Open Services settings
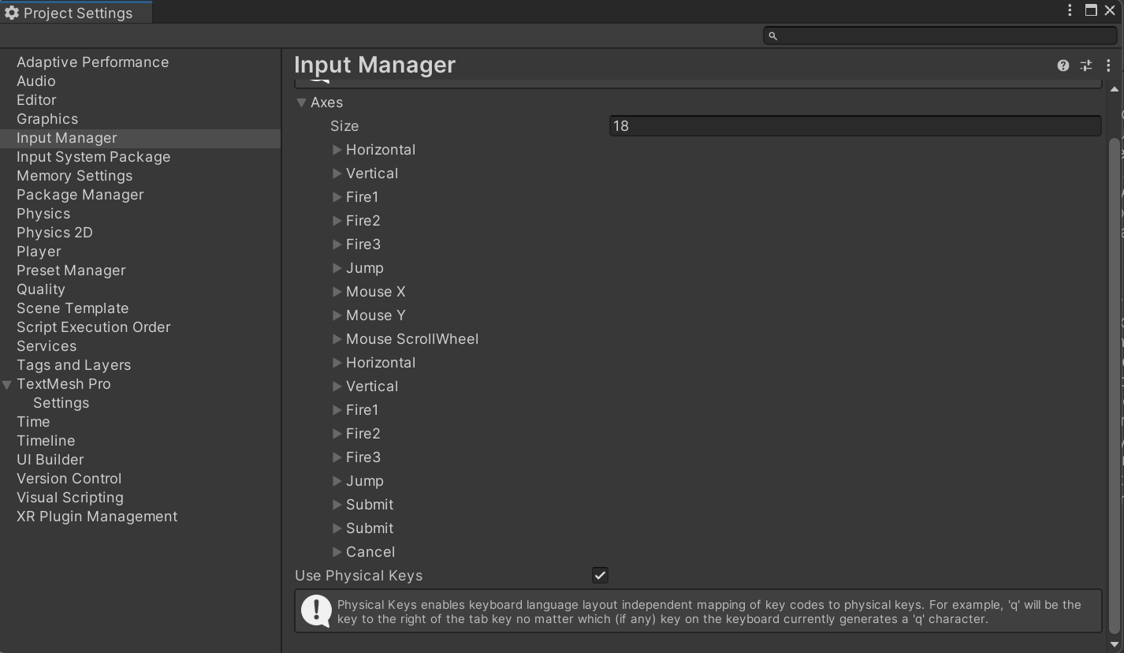This screenshot has height=653, width=1124. click(47, 346)
